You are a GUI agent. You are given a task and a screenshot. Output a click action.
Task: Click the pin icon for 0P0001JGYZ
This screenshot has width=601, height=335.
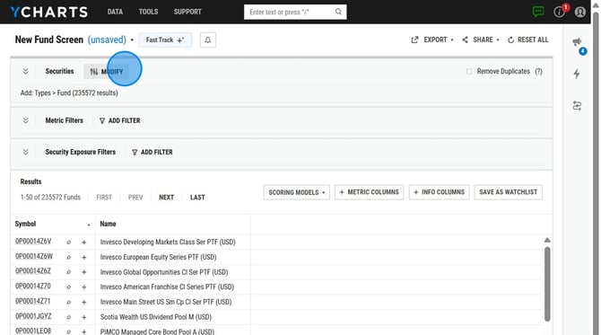(68, 317)
